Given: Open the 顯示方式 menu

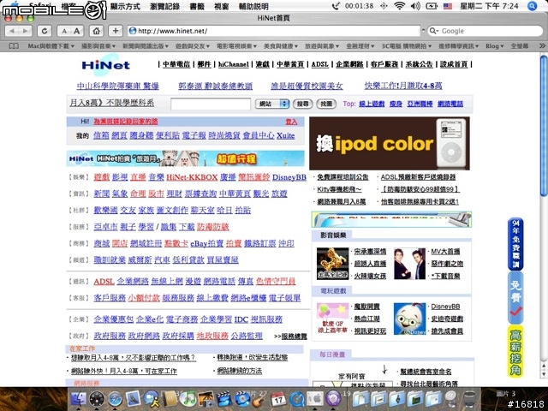Looking at the screenshot, I should [125, 6].
